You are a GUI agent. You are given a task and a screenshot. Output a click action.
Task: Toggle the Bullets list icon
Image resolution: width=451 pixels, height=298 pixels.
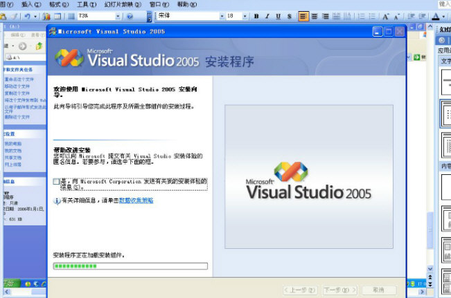tap(372, 17)
